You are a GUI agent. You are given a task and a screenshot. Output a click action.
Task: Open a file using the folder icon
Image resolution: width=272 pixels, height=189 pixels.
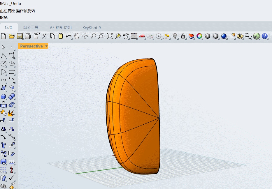[11, 36]
